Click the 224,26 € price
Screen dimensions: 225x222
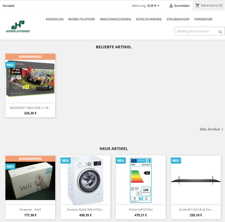[30, 113]
